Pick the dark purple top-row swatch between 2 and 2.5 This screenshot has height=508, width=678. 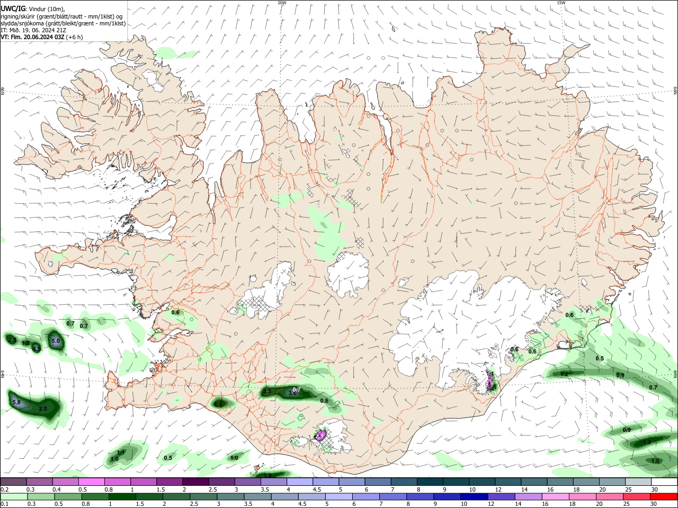[195, 482]
